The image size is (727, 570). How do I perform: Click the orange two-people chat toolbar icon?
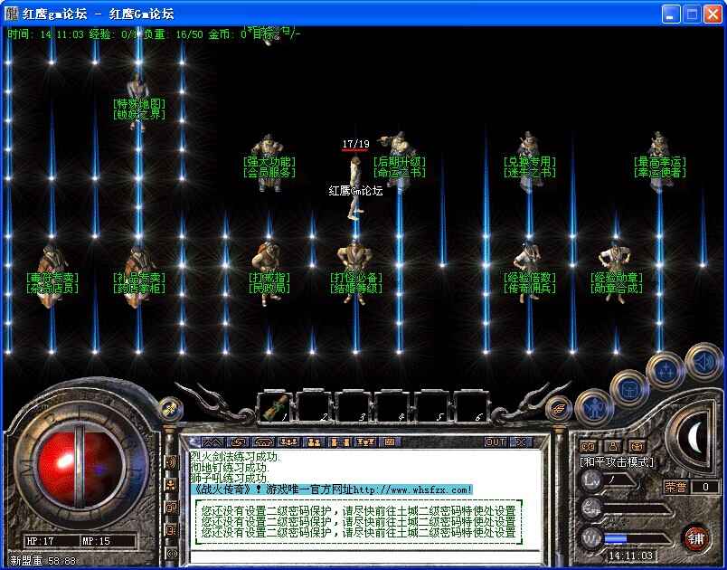pos(314,442)
